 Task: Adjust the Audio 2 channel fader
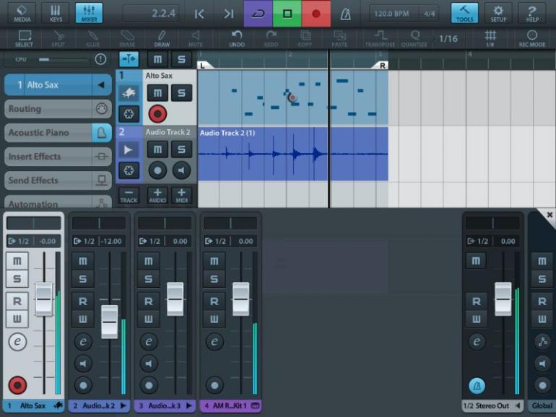(110, 322)
